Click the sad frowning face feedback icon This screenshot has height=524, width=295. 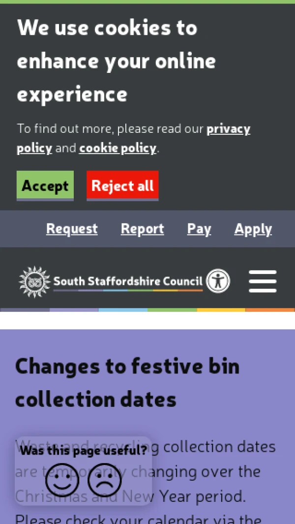coord(104,480)
